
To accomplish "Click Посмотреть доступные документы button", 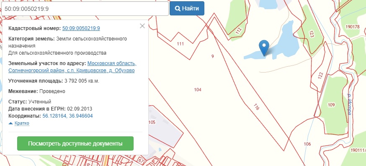I will (75, 143).
